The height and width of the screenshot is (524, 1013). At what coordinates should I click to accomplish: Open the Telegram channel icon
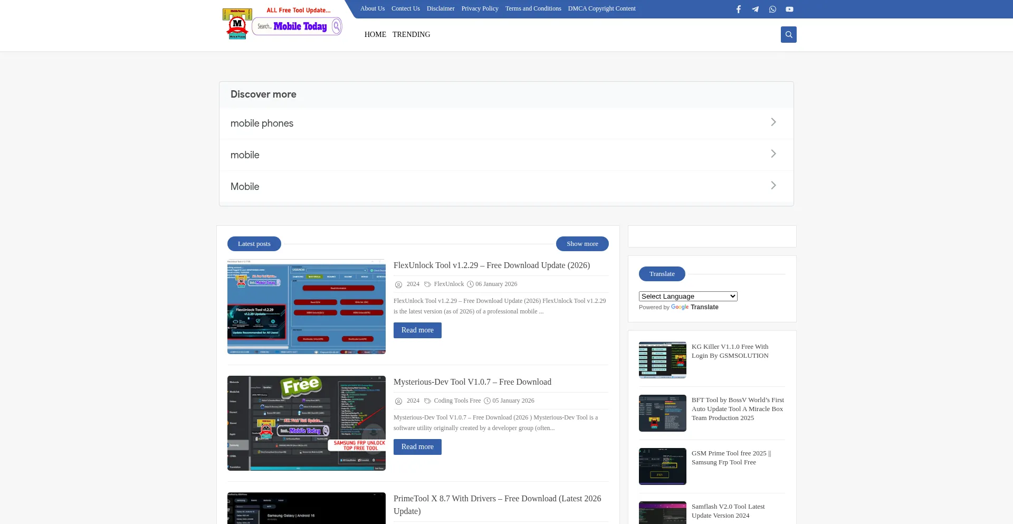756,9
